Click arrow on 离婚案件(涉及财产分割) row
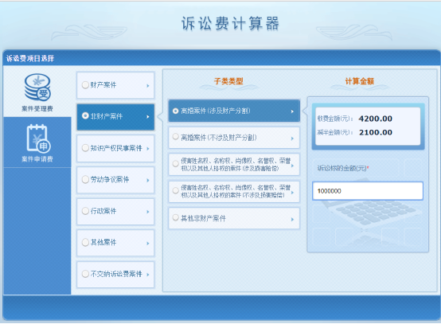This screenshot has width=441, height=324. (292, 111)
